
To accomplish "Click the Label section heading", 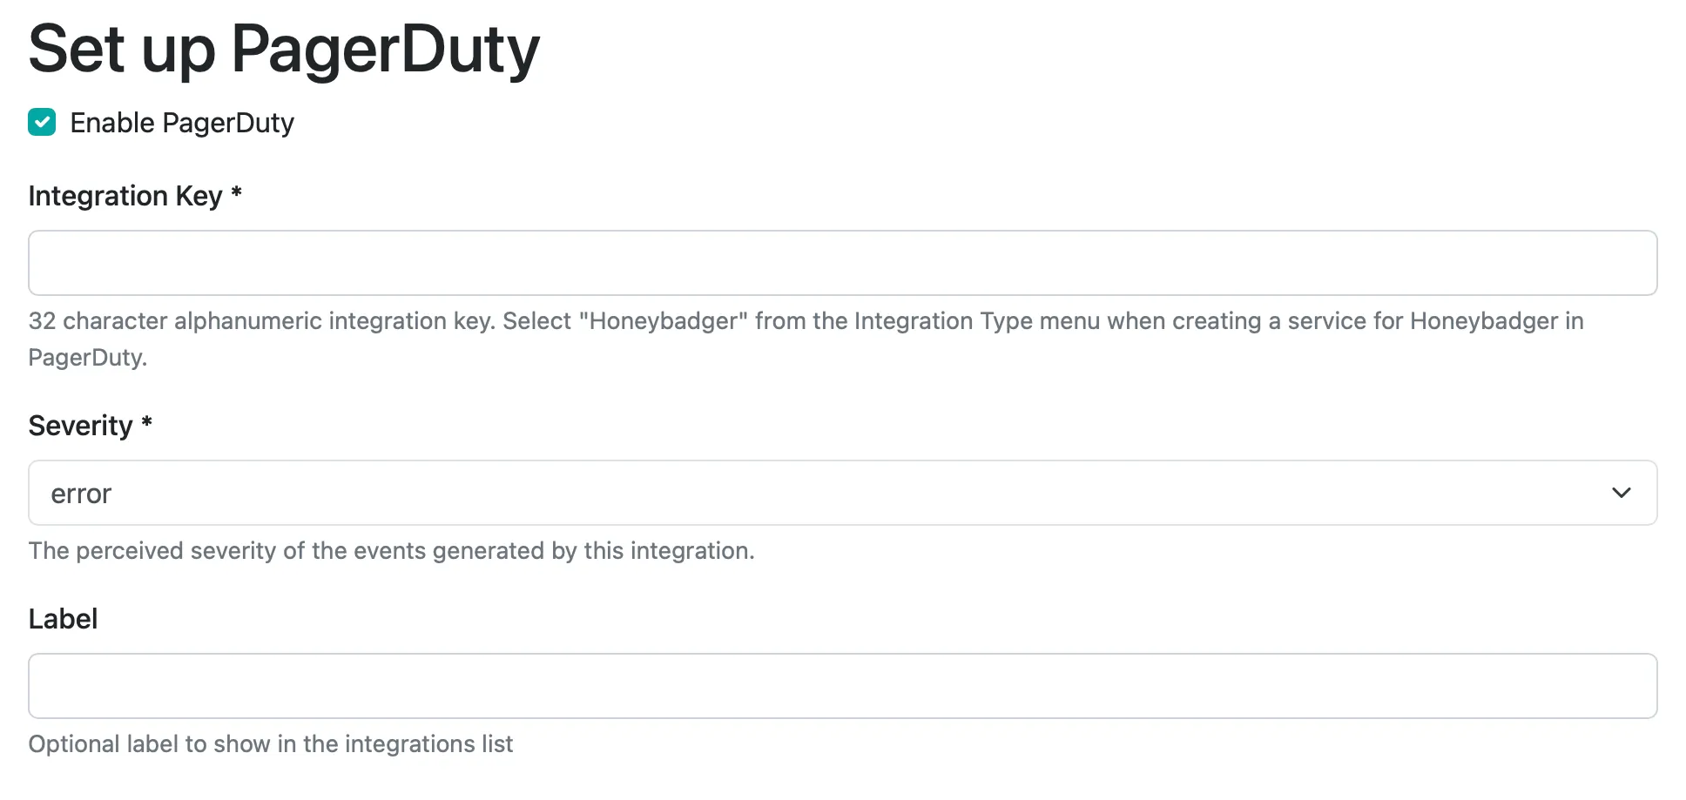I will pyautogui.click(x=63, y=618).
